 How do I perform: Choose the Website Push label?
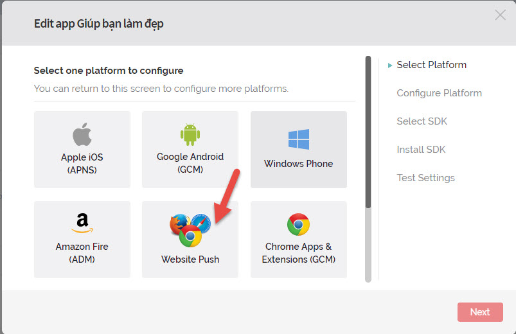(190, 259)
